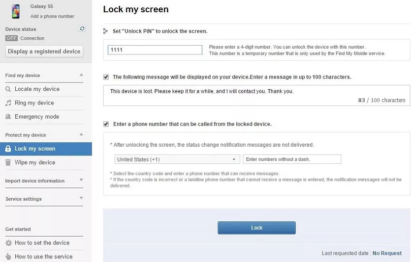Click the magnifier icon for Locate my device

click(8, 89)
